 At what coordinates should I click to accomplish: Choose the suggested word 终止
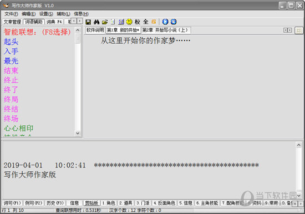pos(11,80)
